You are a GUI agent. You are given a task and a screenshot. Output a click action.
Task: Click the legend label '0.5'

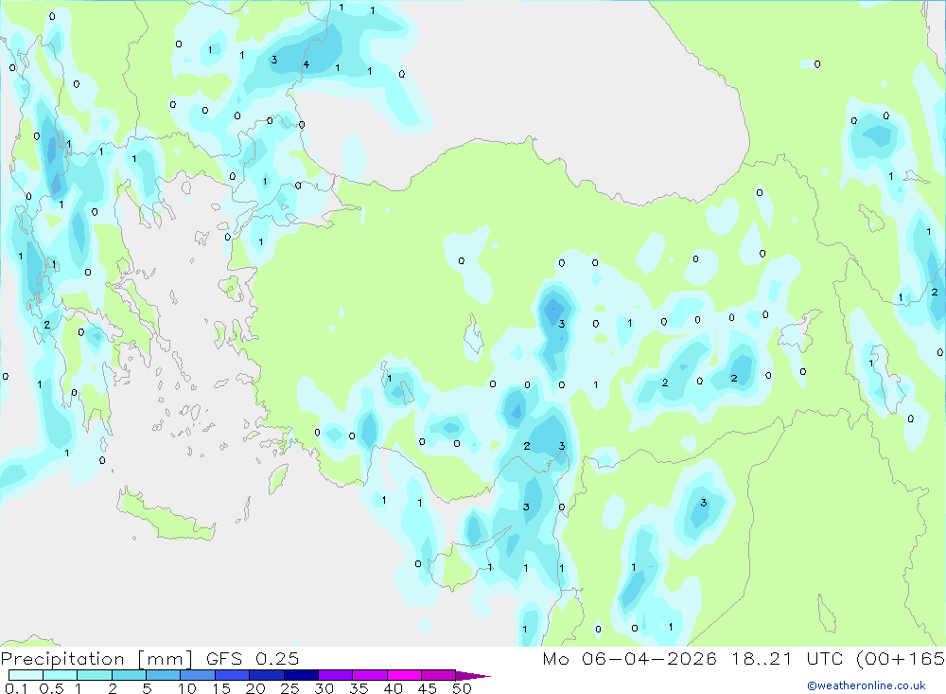tap(51, 688)
